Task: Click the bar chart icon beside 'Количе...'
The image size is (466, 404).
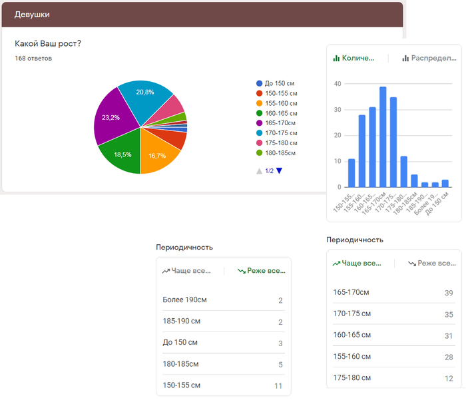Action: (x=336, y=58)
